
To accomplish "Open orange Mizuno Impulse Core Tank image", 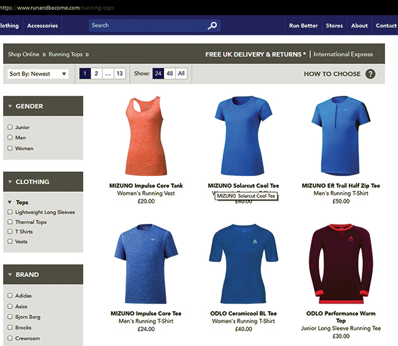I will (146, 136).
